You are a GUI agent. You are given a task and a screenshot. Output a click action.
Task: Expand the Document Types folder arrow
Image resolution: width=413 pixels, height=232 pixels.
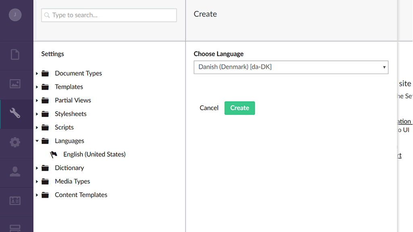tap(37, 74)
